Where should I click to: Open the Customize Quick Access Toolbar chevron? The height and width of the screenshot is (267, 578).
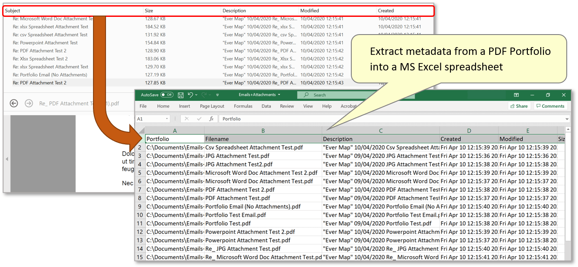point(218,95)
